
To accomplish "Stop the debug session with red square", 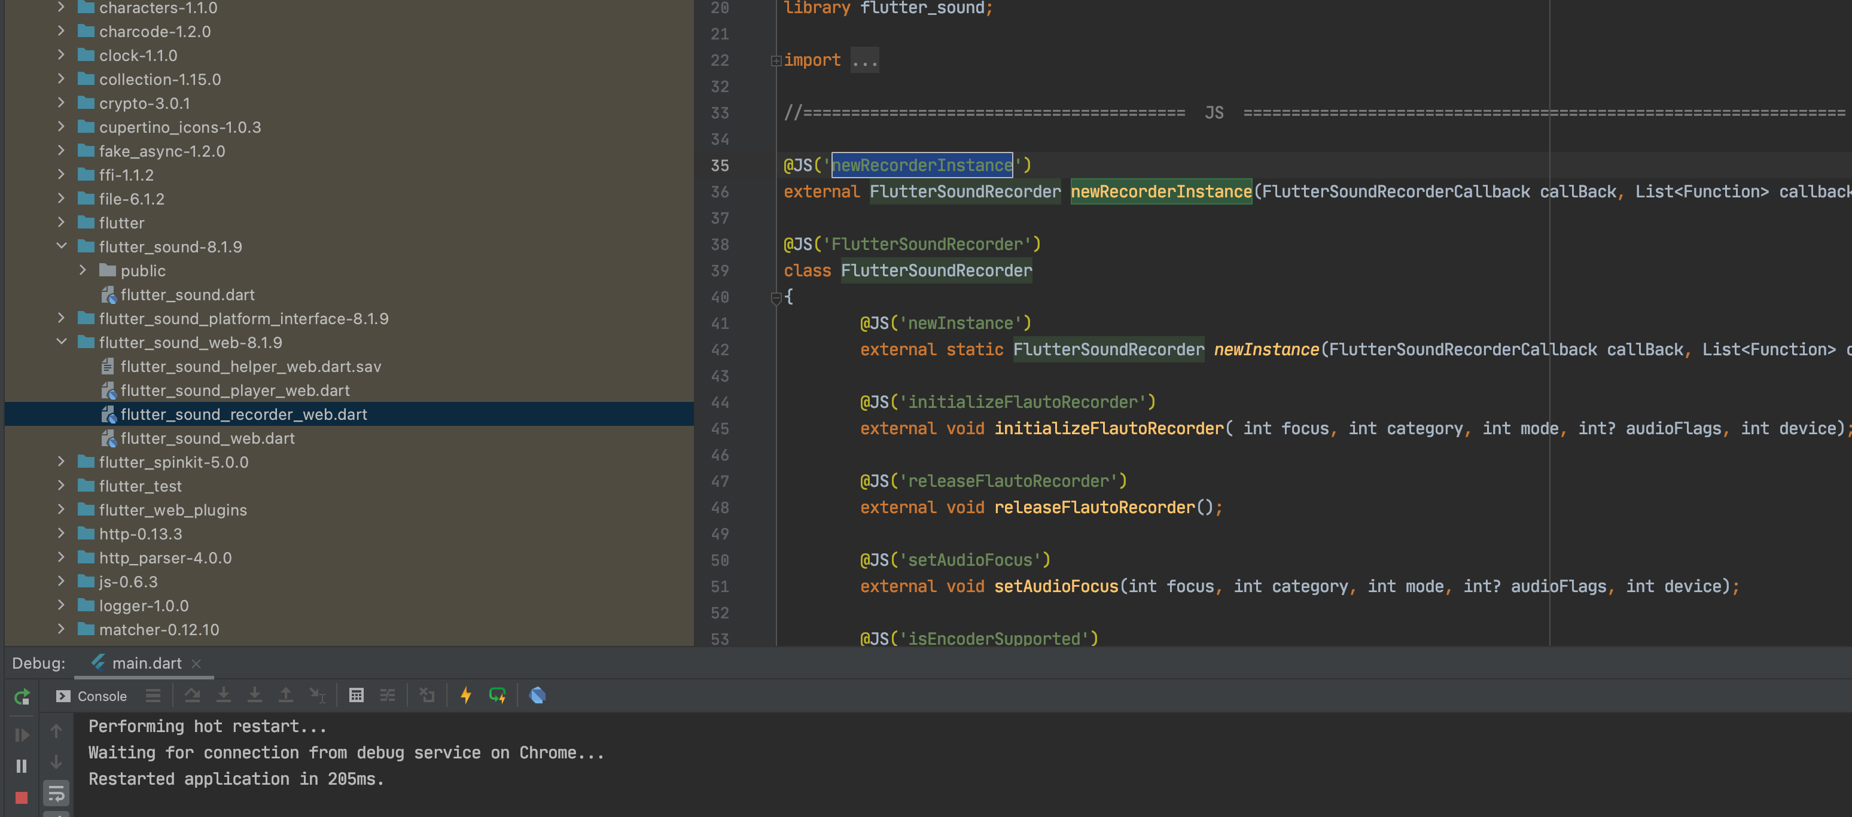I will pos(21,799).
